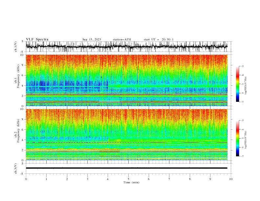Click time axis tick label "9"
Viewport: 260px width, 201px height.
click(210, 179)
